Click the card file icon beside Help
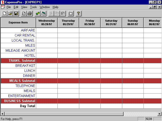This screenshot has height=121, width=162. click(x=71, y=13)
